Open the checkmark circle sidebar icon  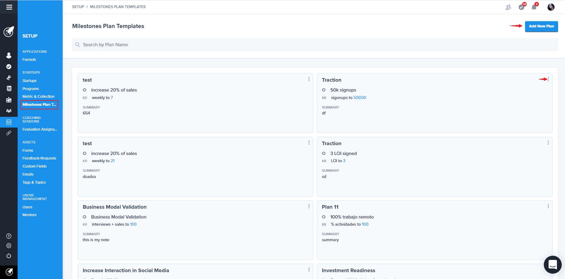coord(9,66)
